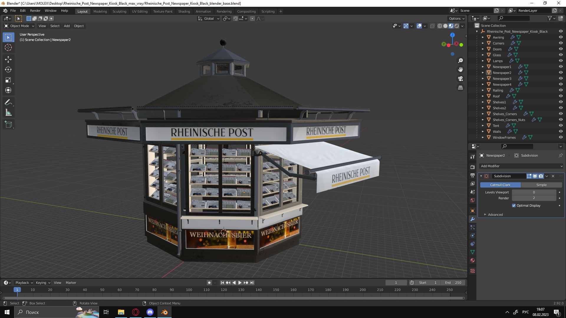Image resolution: width=566 pixels, height=318 pixels.
Task: Open the Texture properties tab
Action: [x=473, y=271]
